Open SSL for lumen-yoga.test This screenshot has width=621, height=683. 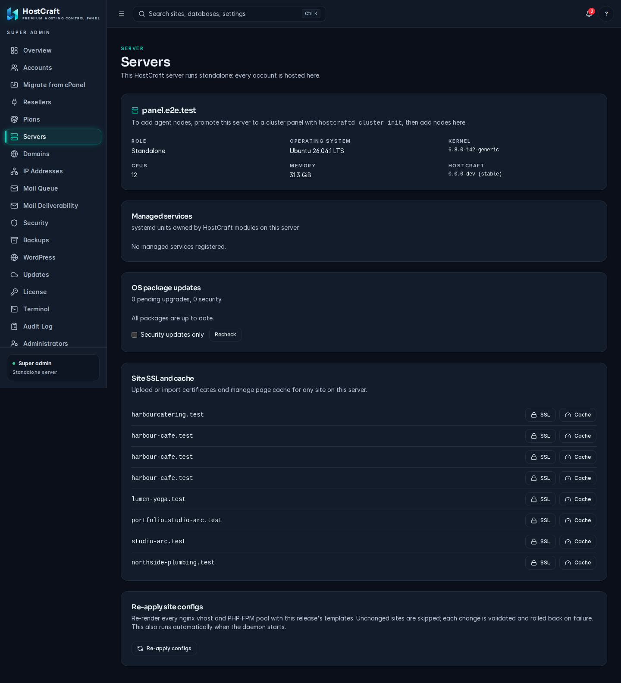pyautogui.click(x=540, y=499)
